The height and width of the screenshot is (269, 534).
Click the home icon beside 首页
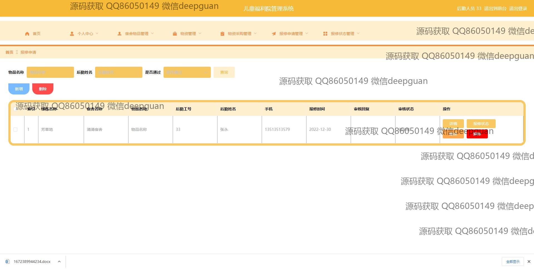27,34
